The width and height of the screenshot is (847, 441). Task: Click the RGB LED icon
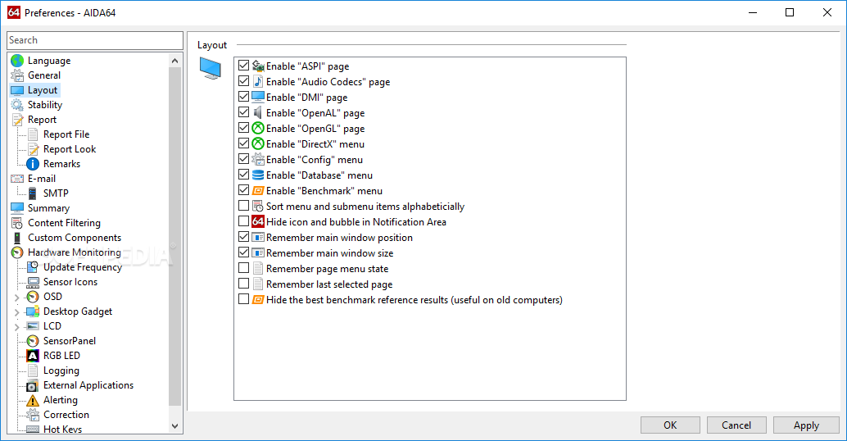[33, 356]
